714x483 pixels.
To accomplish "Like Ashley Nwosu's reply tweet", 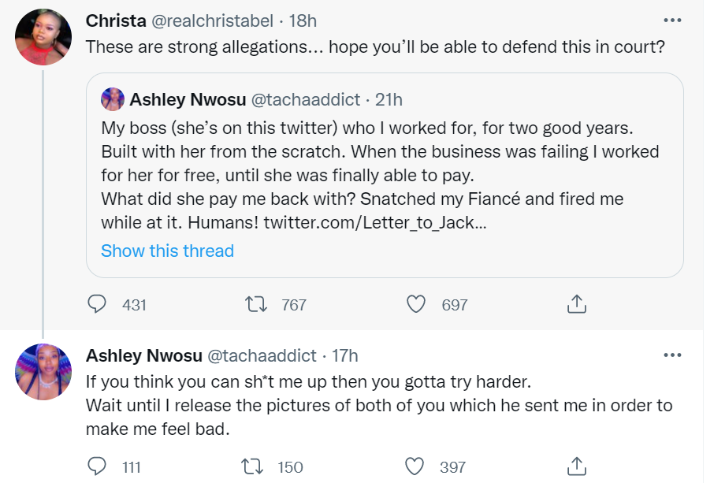I will click(x=416, y=466).
